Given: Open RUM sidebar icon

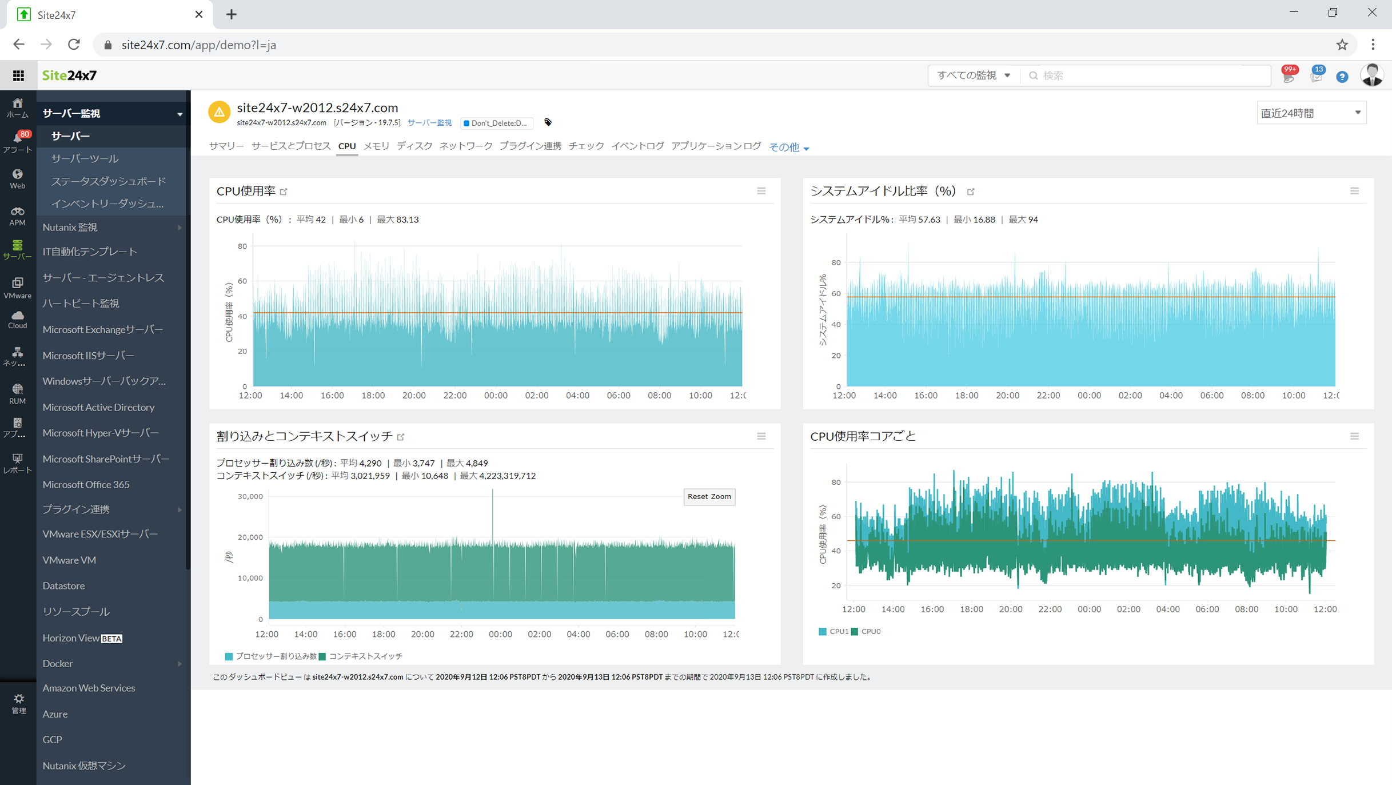Looking at the screenshot, I should (x=18, y=394).
